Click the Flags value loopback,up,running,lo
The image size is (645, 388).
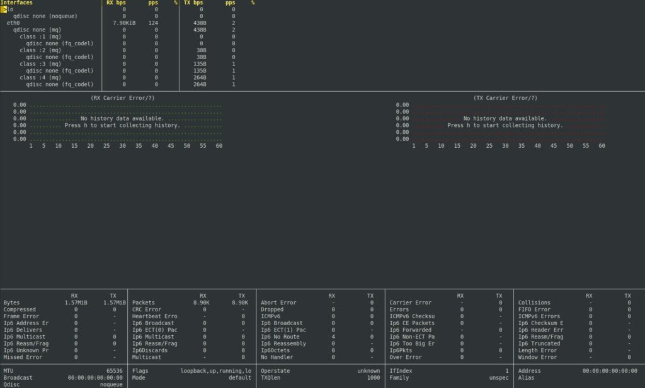tap(216, 371)
